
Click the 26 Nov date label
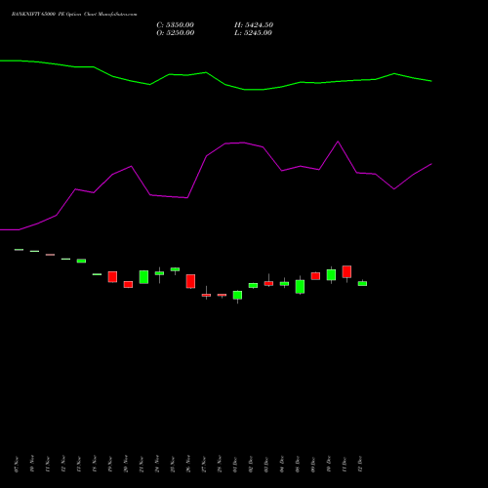coord(188,465)
